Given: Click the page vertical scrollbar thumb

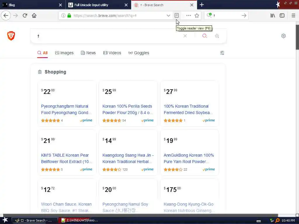Looking at the screenshot, I should click(297, 37).
